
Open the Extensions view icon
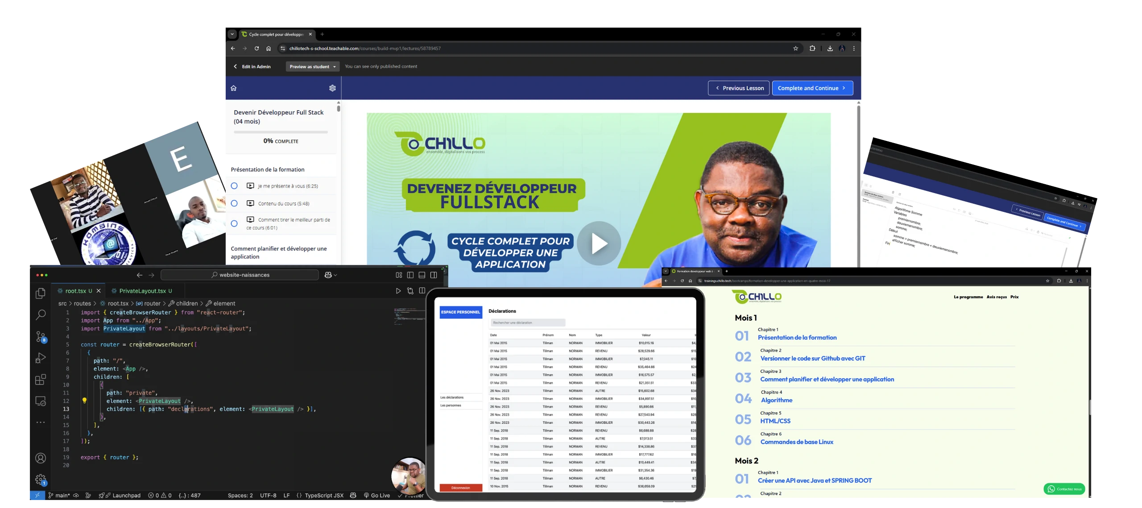[x=40, y=380]
